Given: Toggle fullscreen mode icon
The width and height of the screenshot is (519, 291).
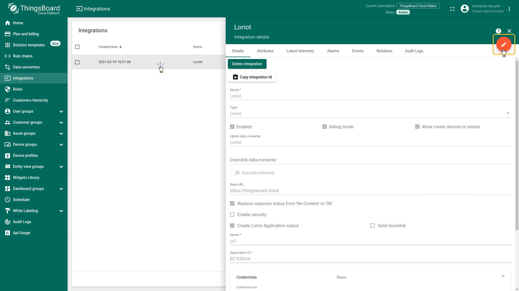Looking at the screenshot, I should pos(452,9).
